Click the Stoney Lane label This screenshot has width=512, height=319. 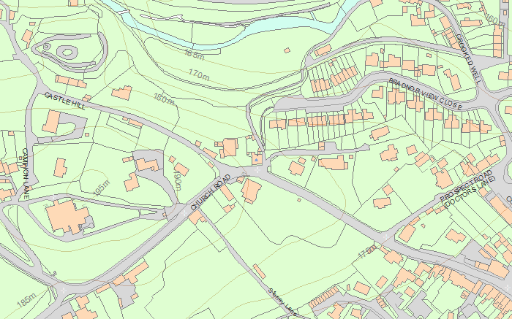tap(283, 301)
